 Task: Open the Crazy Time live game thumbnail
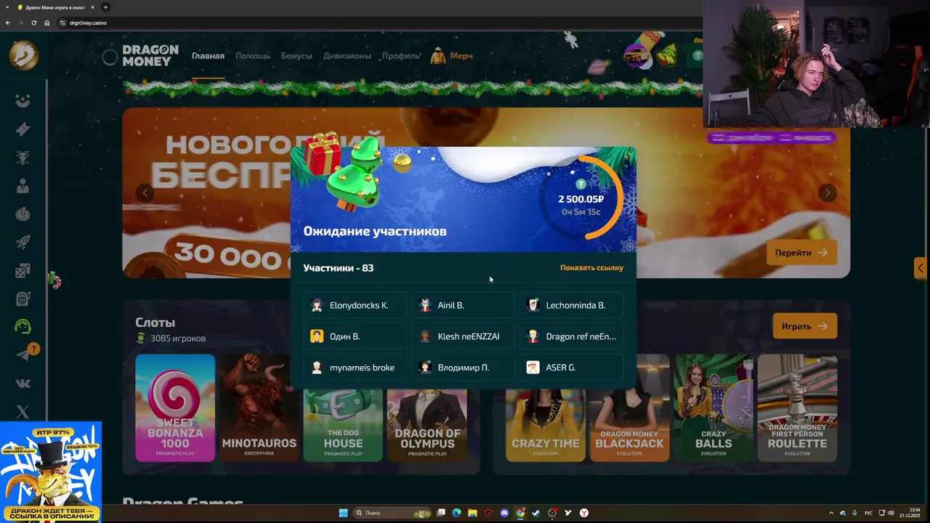tap(546, 408)
